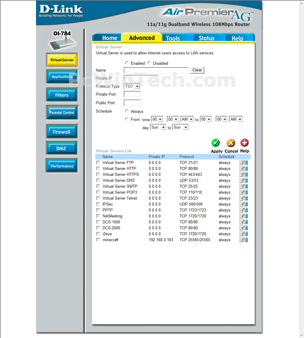The width and height of the screenshot is (304, 338).
Task: Edit the minecraft entry
Action: point(242,240)
